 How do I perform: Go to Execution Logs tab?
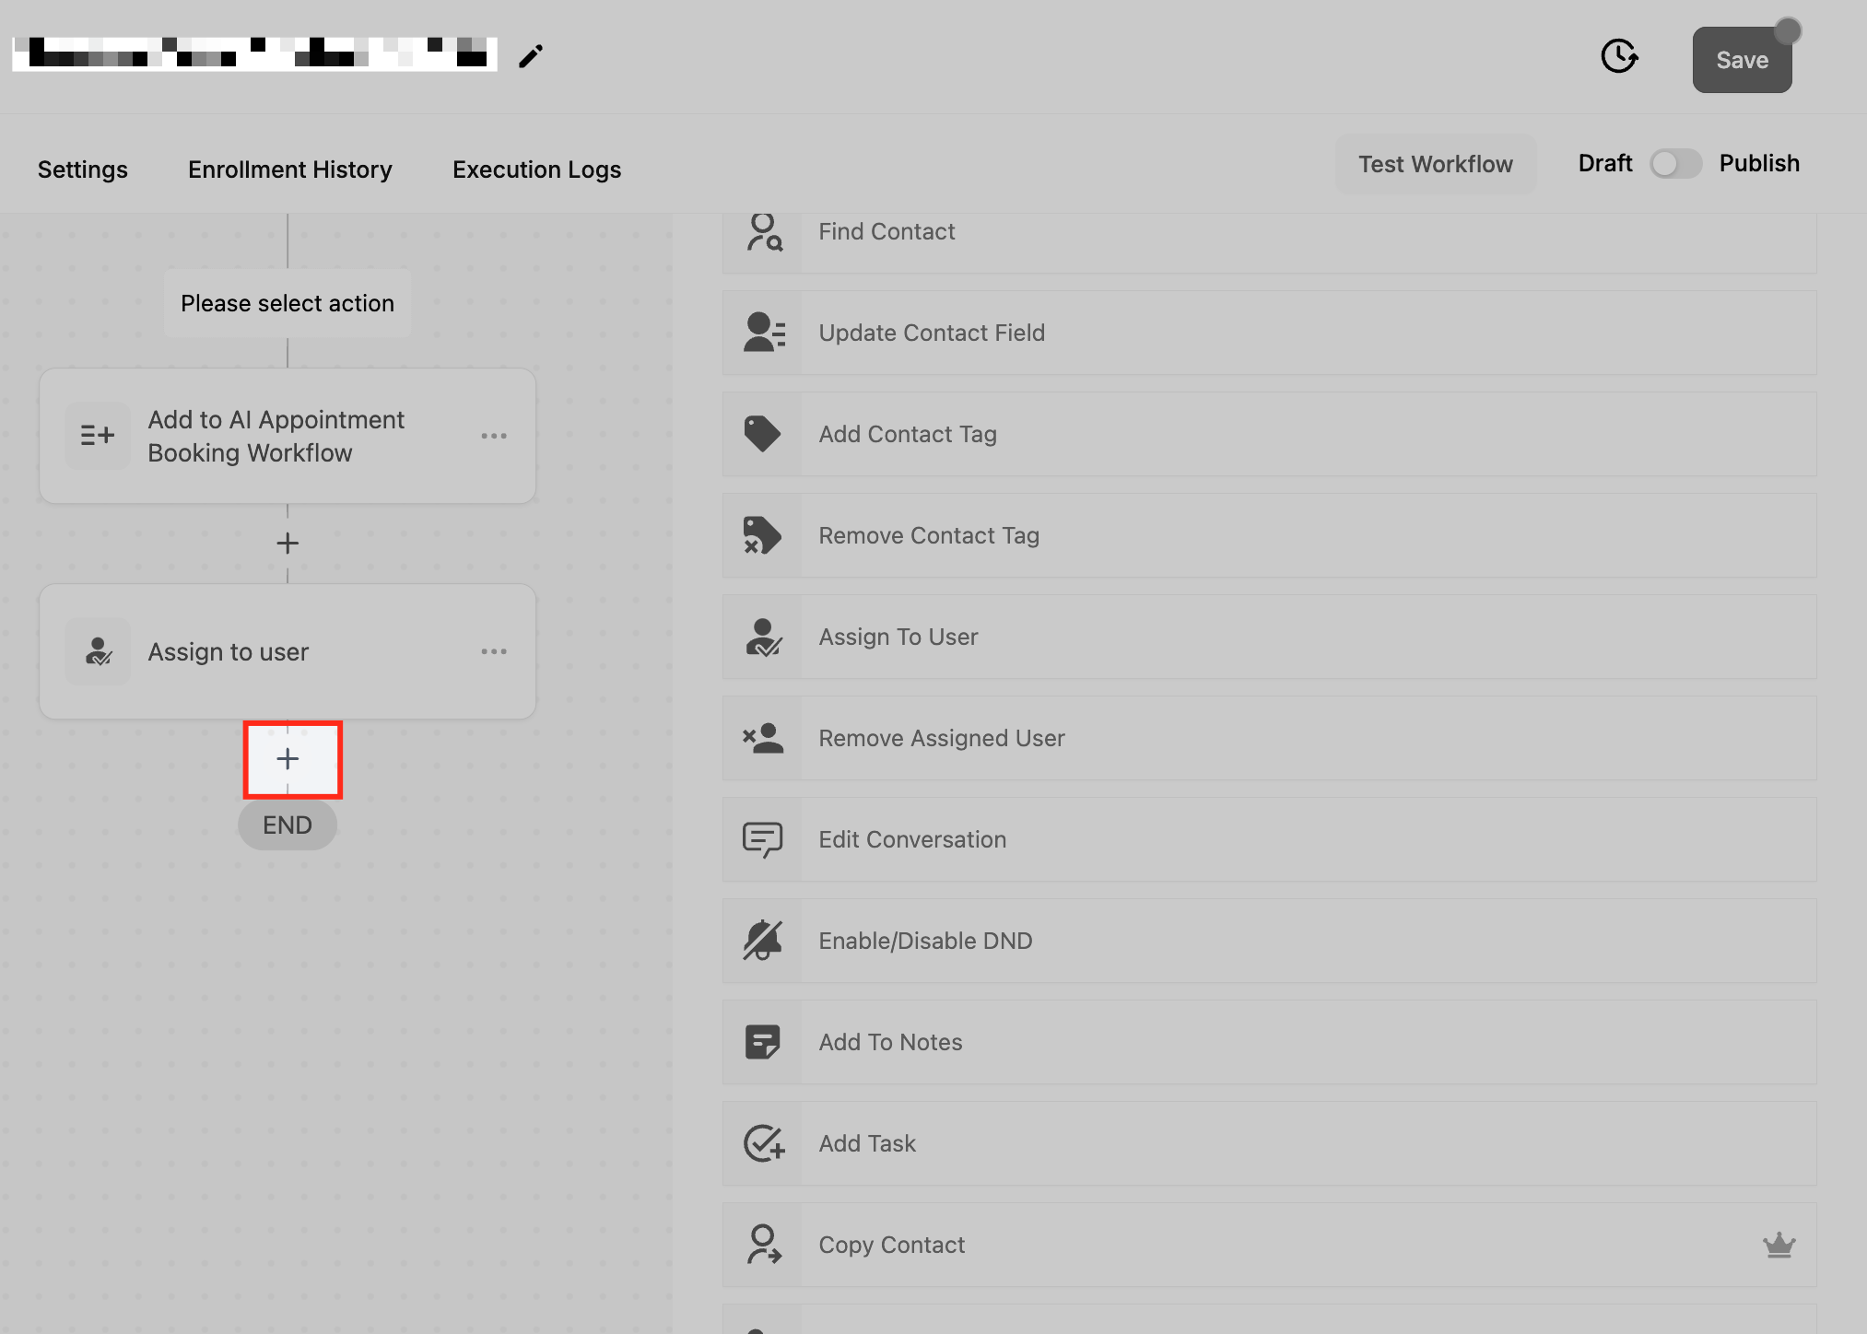pos(536,170)
